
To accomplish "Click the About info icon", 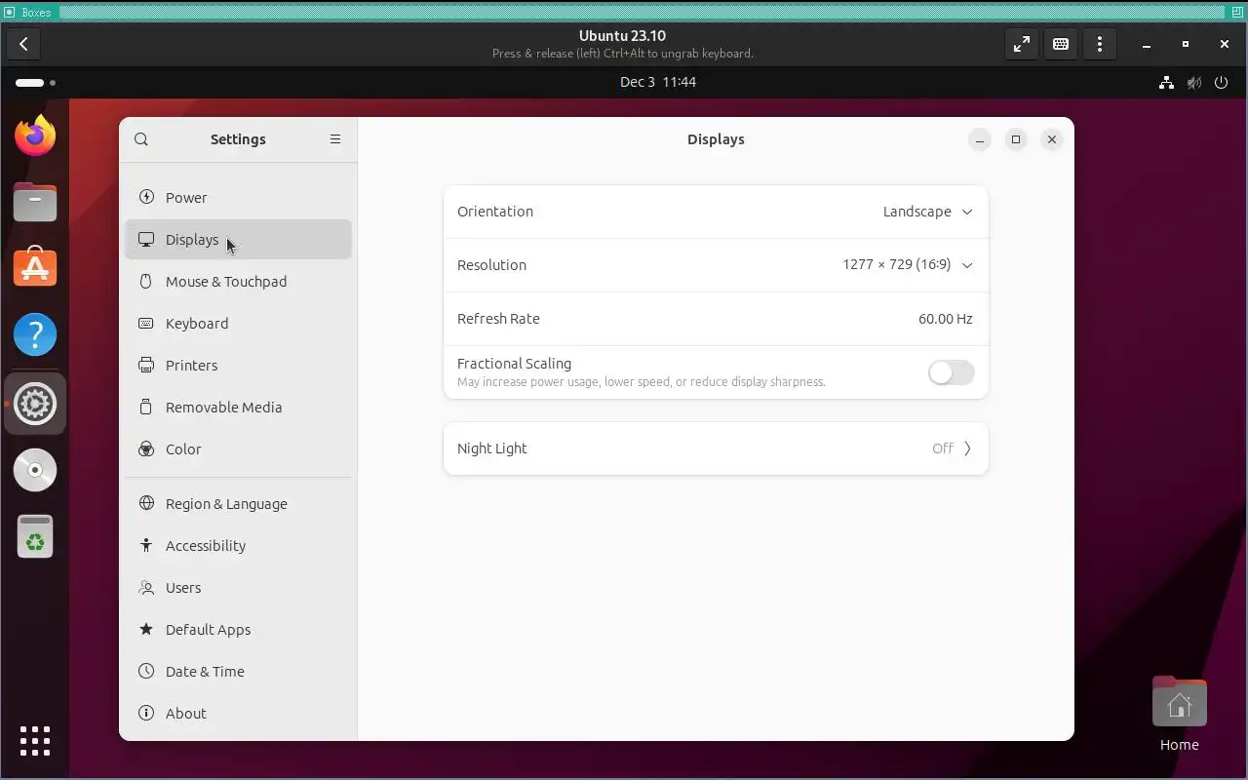I will click(x=146, y=713).
